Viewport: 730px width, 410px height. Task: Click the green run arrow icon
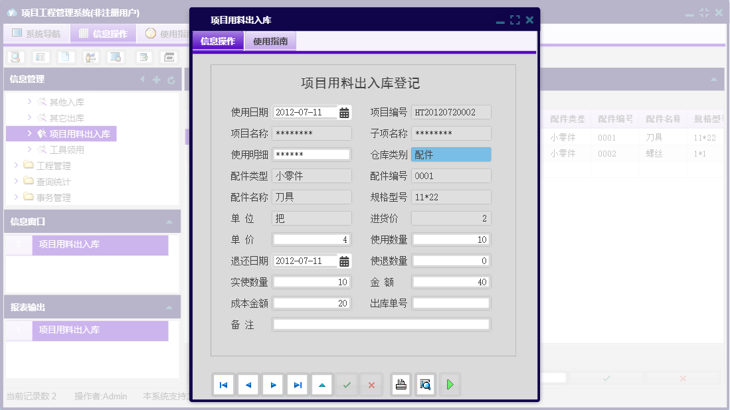tap(450, 384)
